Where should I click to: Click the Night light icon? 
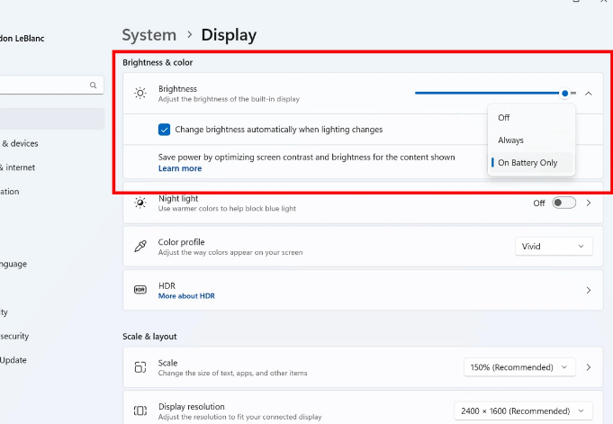[x=140, y=203]
